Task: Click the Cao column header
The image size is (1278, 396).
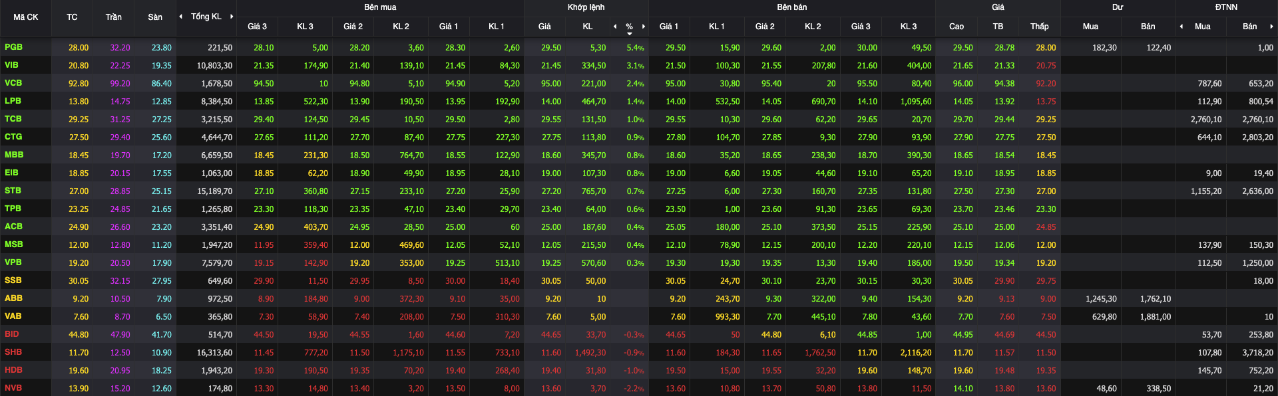Action: coord(957,27)
